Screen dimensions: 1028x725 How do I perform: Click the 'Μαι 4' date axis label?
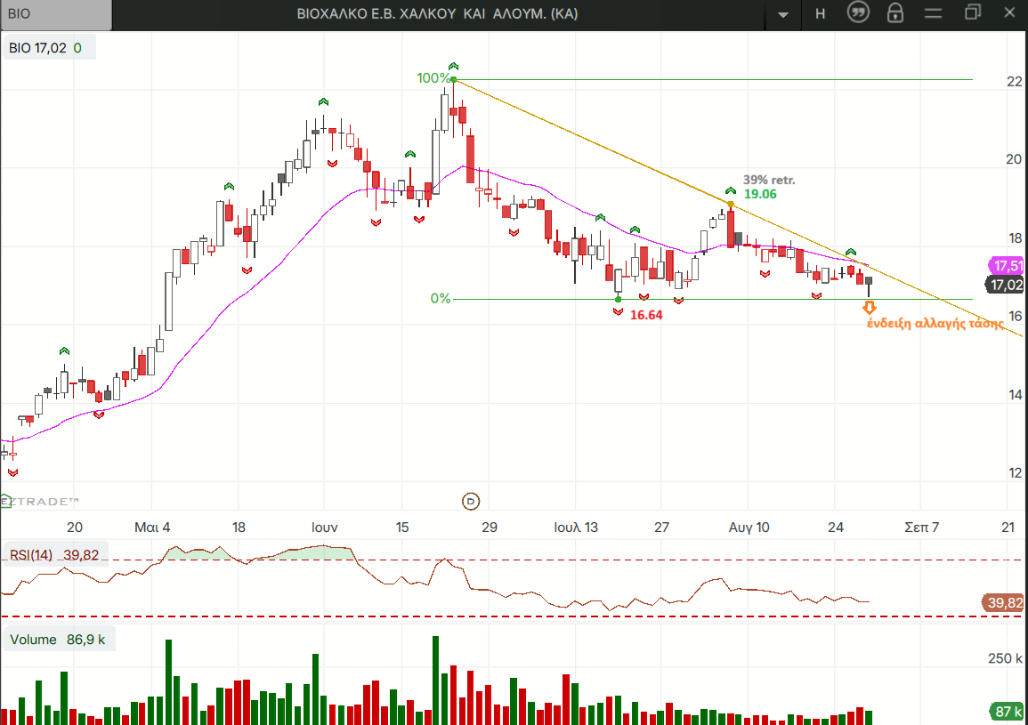click(x=152, y=527)
